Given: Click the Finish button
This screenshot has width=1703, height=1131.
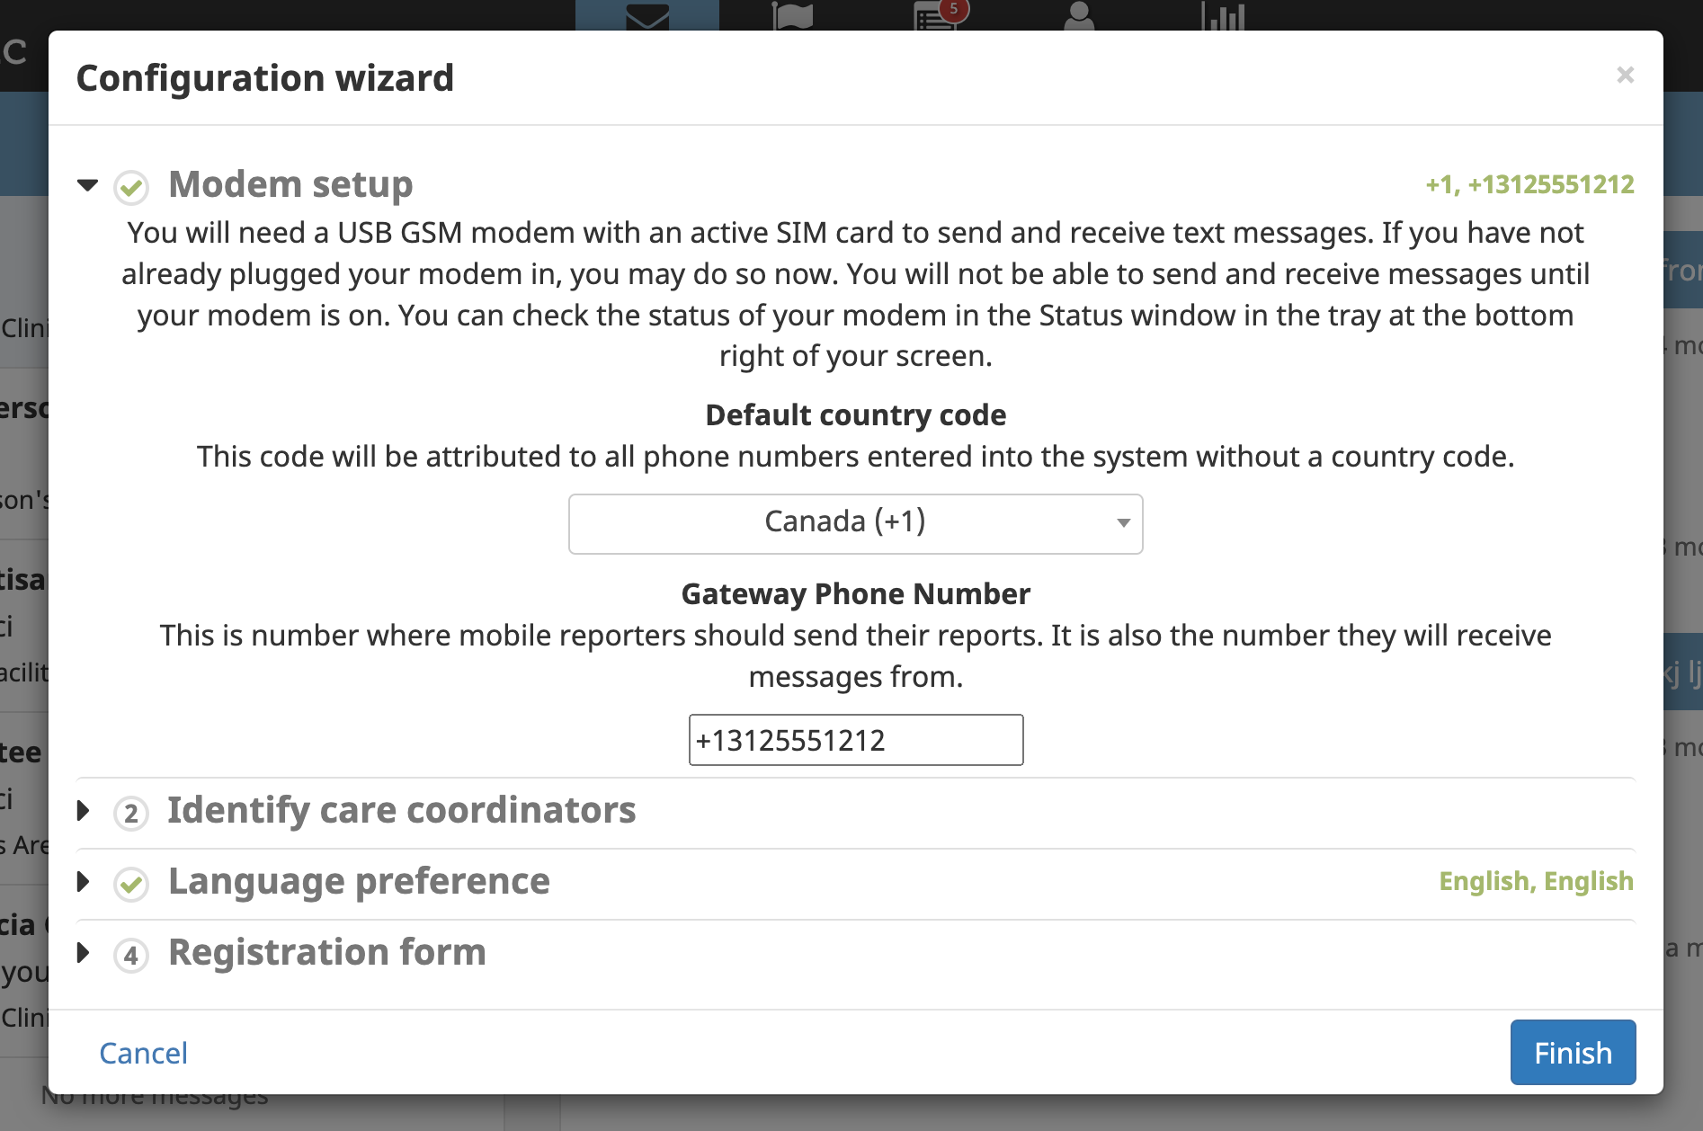Looking at the screenshot, I should click(1572, 1052).
